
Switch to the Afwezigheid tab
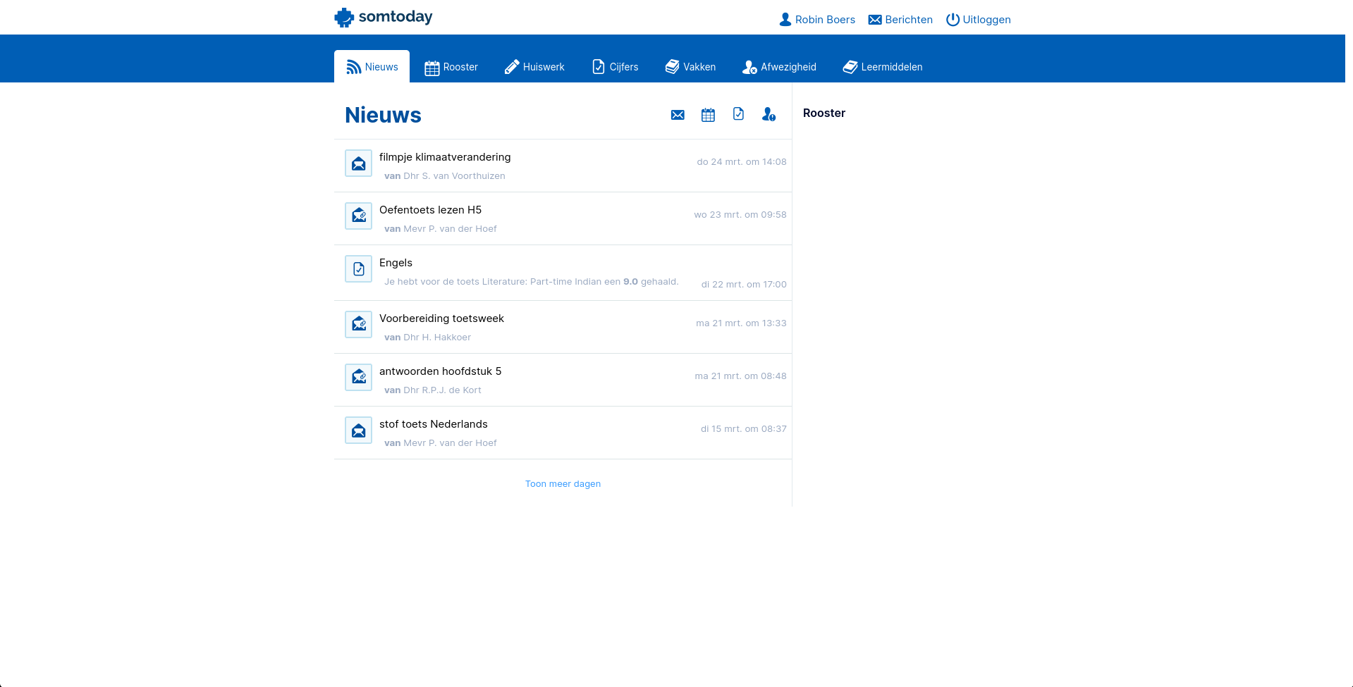(x=779, y=67)
